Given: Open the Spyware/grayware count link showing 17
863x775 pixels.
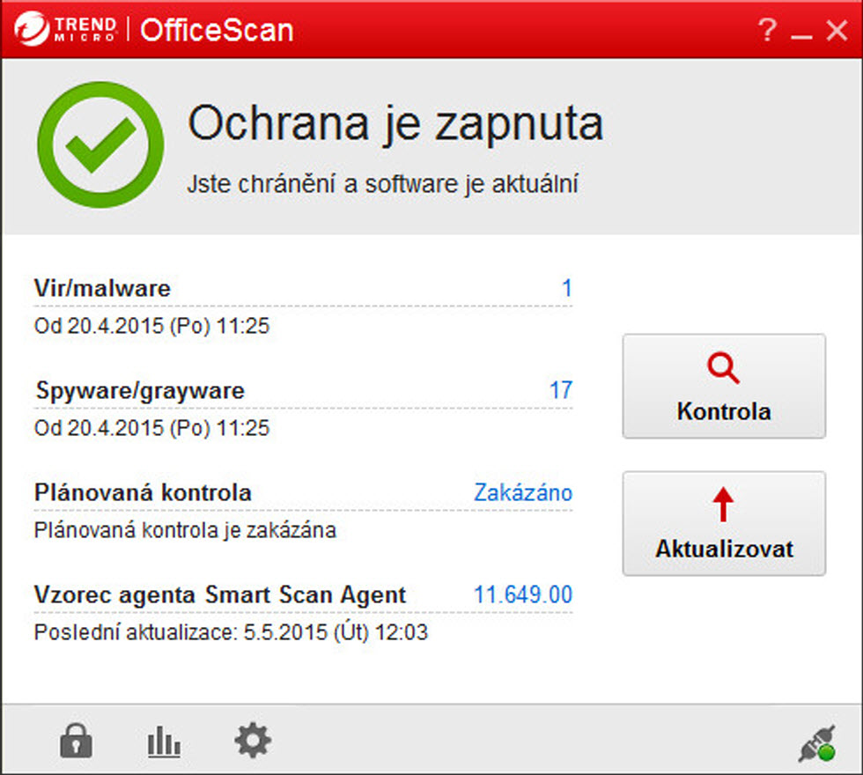Looking at the screenshot, I should (x=561, y=390).
